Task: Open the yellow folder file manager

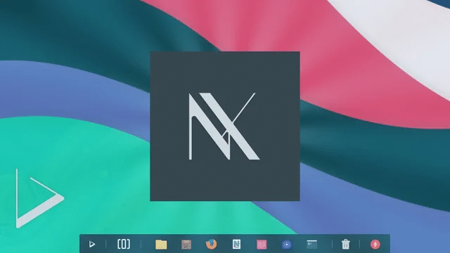Action: 161,245
